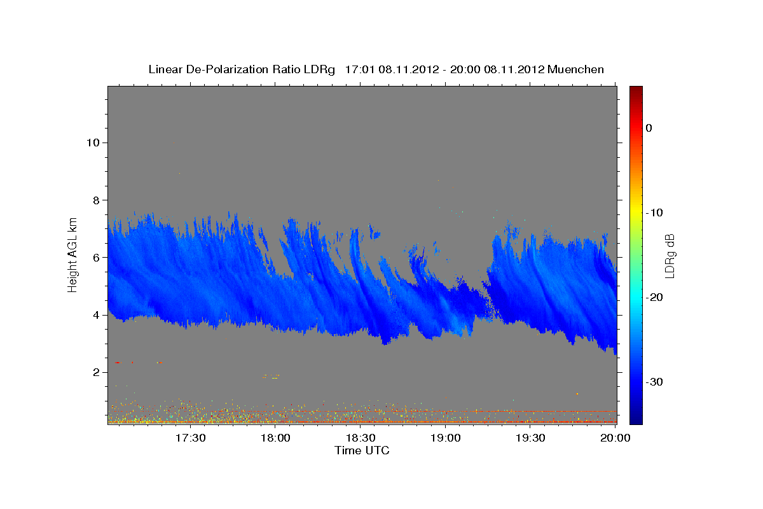Click the 'LDRg dB' colorbar label
The height and width of the screenshot is (509, 763).
click(670, 256)
